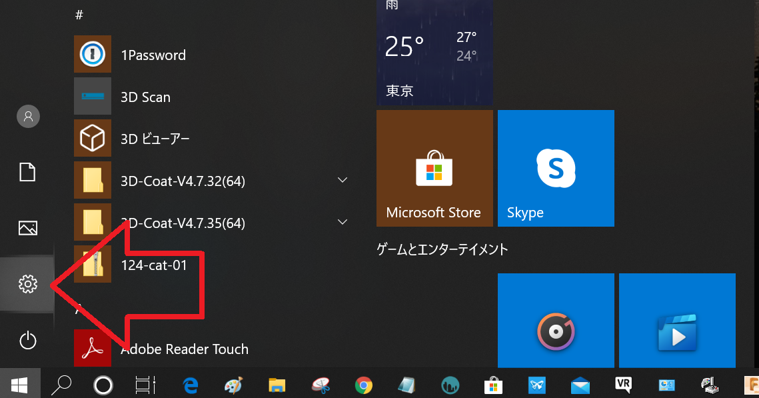Open the 124-cat-01 zip entry
This screenshot has width=759, height=398.
coord(153,265)
